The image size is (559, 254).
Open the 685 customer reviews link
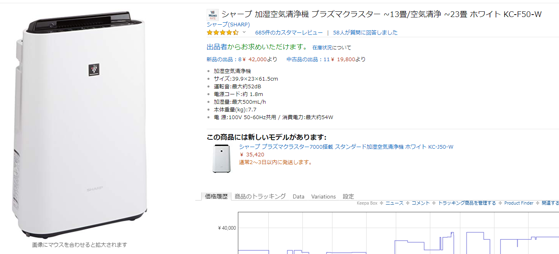tap(289, 32)
